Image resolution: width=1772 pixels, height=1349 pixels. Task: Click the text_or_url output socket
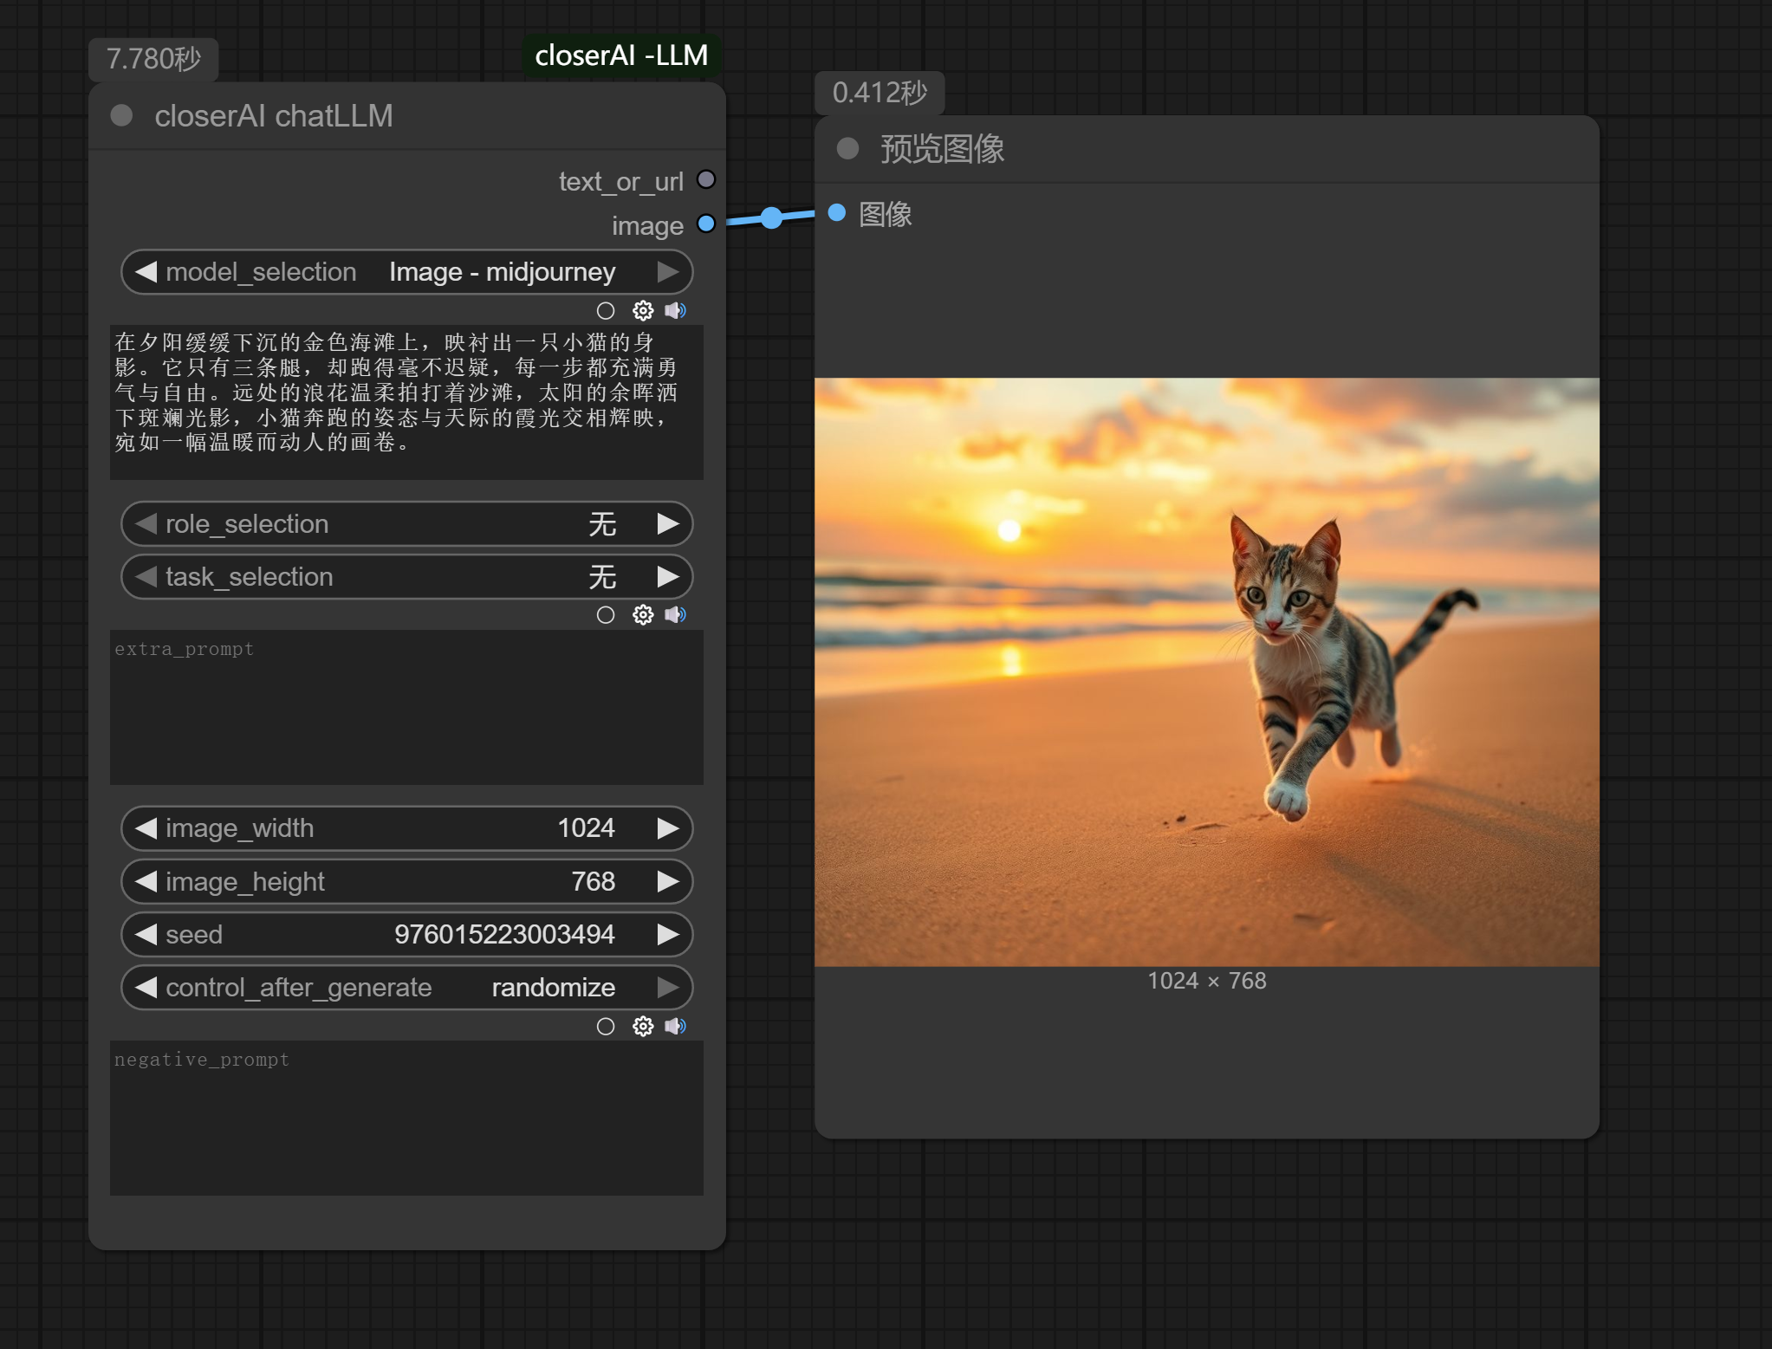(x=706, y=179)
